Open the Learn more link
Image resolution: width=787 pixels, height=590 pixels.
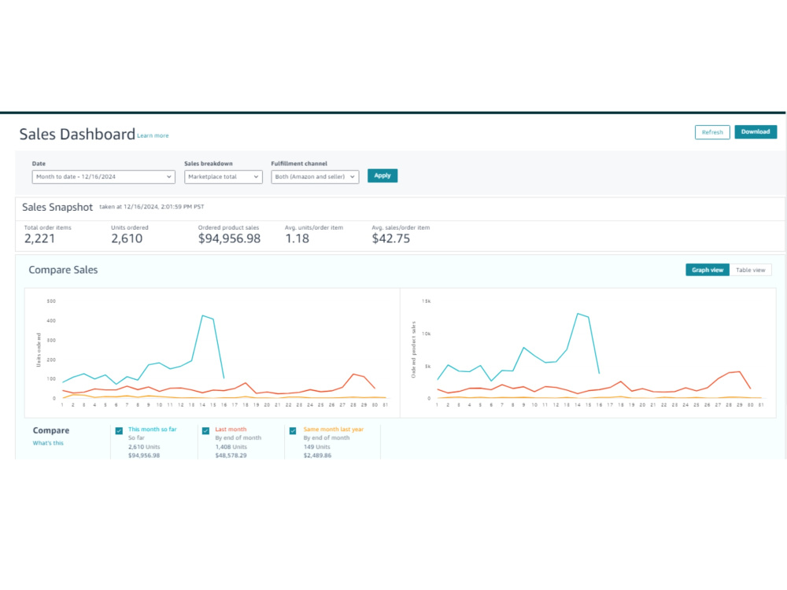(x=153, y=135)
